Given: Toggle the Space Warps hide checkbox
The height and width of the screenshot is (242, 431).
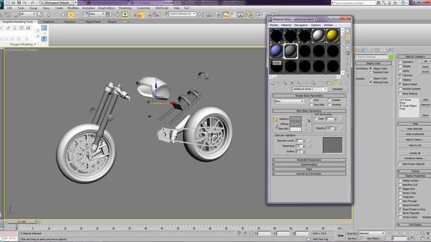Looking at the screenshot, I should pyautogui.click(x=400, y=84).
